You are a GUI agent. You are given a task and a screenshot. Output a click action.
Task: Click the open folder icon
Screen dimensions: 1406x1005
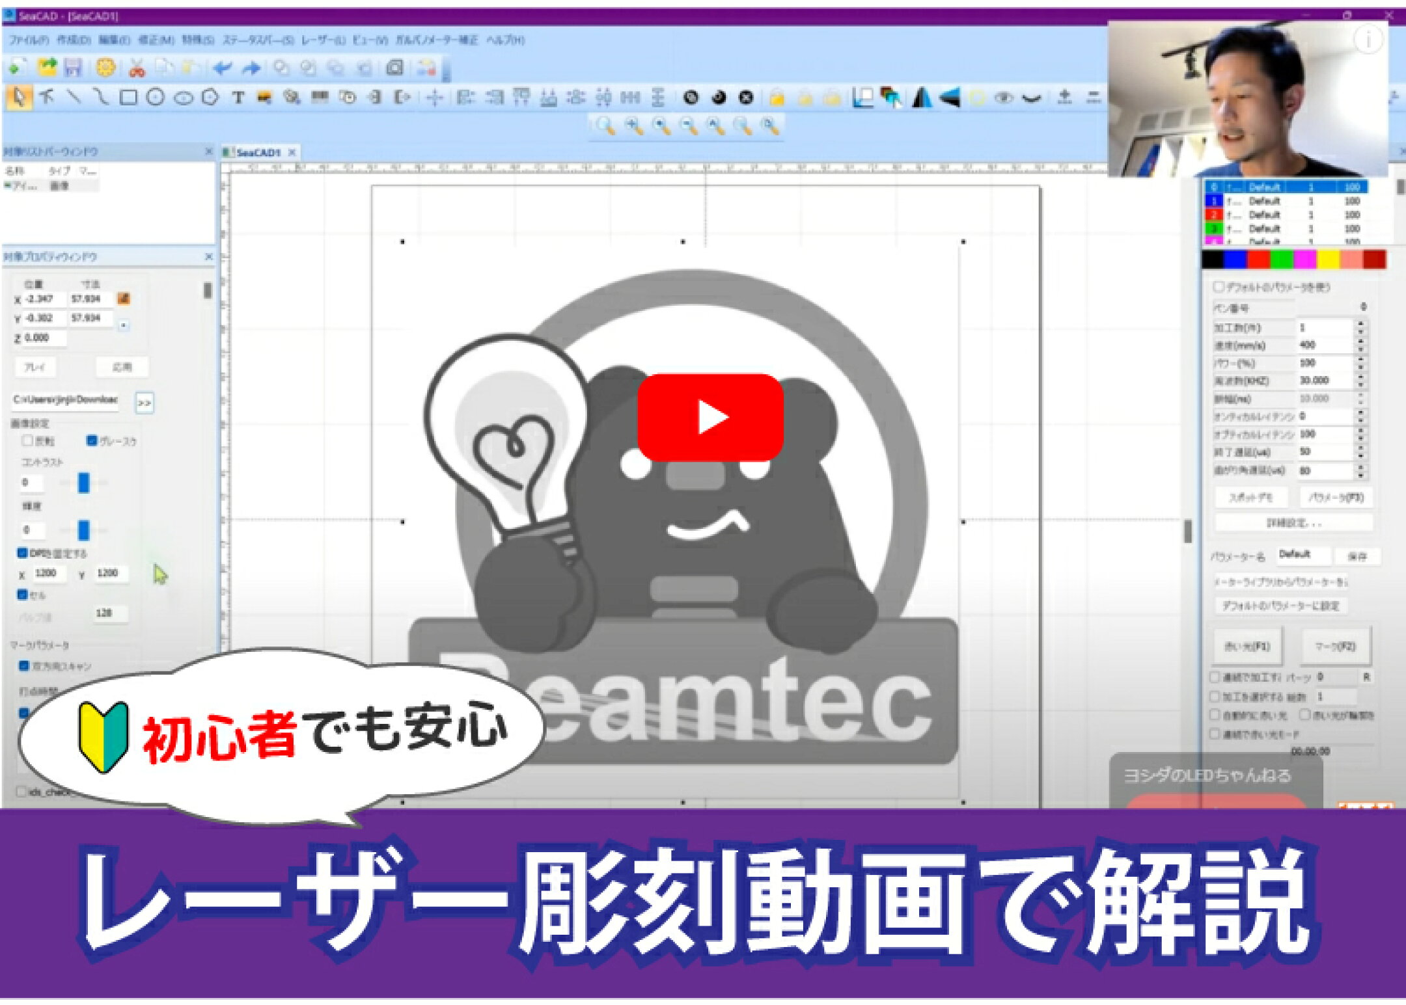point(47,67)
